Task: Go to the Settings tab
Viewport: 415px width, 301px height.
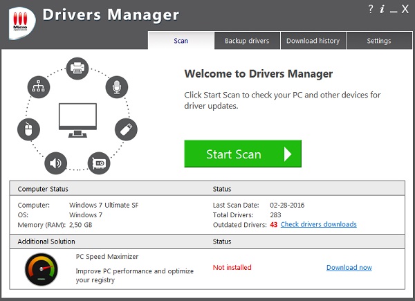Action: click(x=379, y=41)
